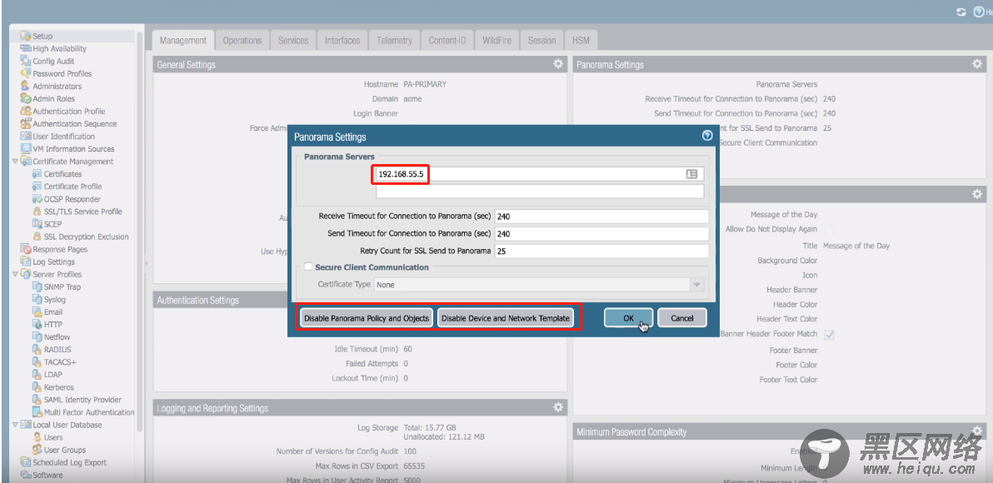Click the empty second Panorama server field
This screenshot has height=483, width=993.
(x=540, y=192)
